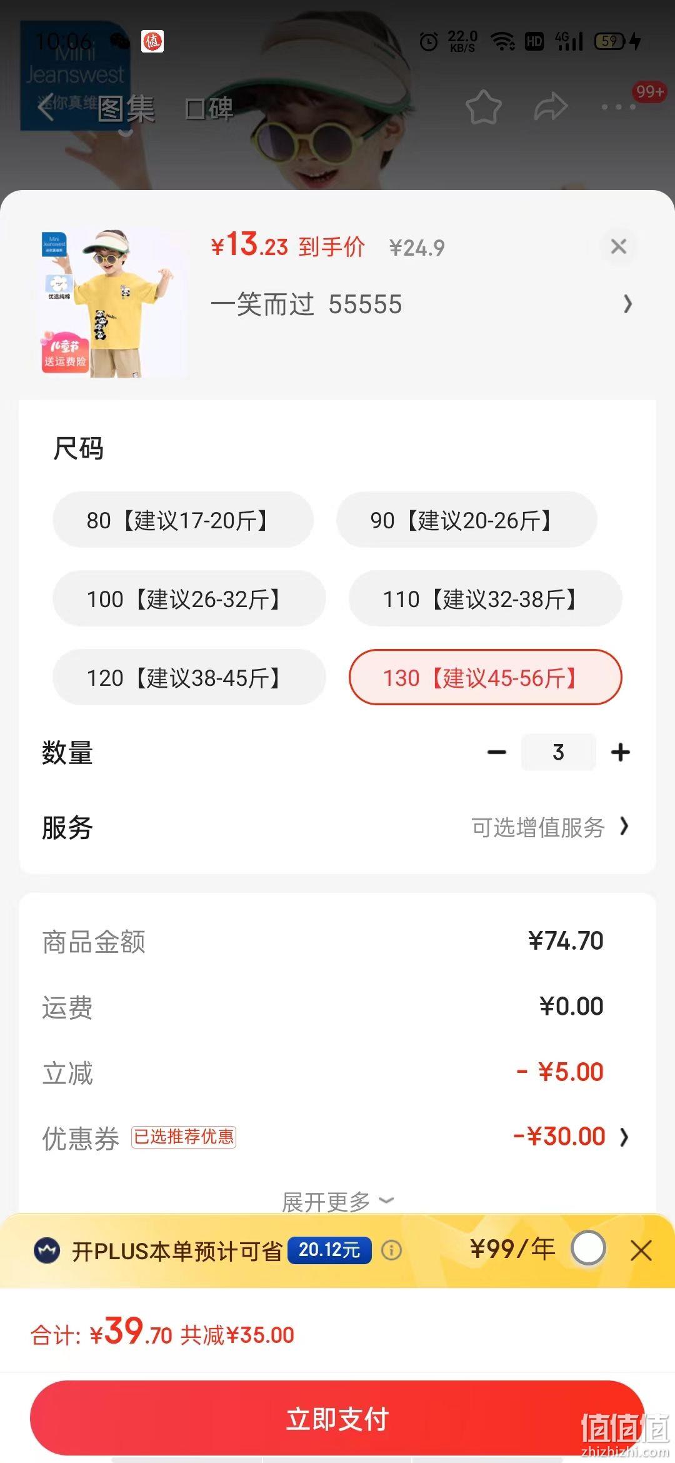Viewport: 675px width, 1463px height.
Task: Select size 80【建议17-20斤】
Action: pyautogui.click(x=183, y=520)
